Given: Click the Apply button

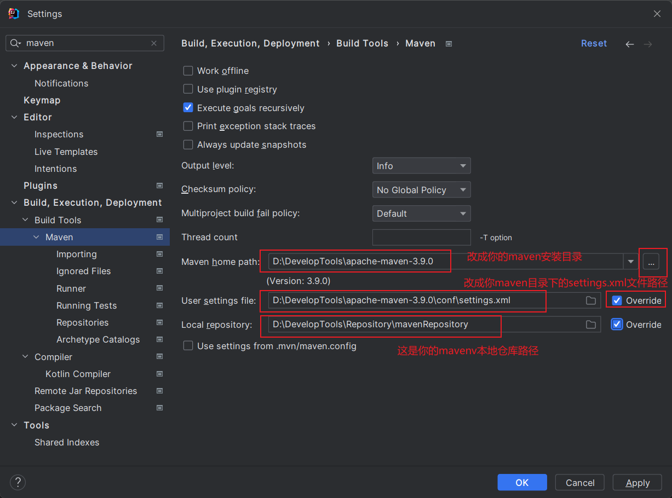Looking at the screenshot, I should 637,482.
